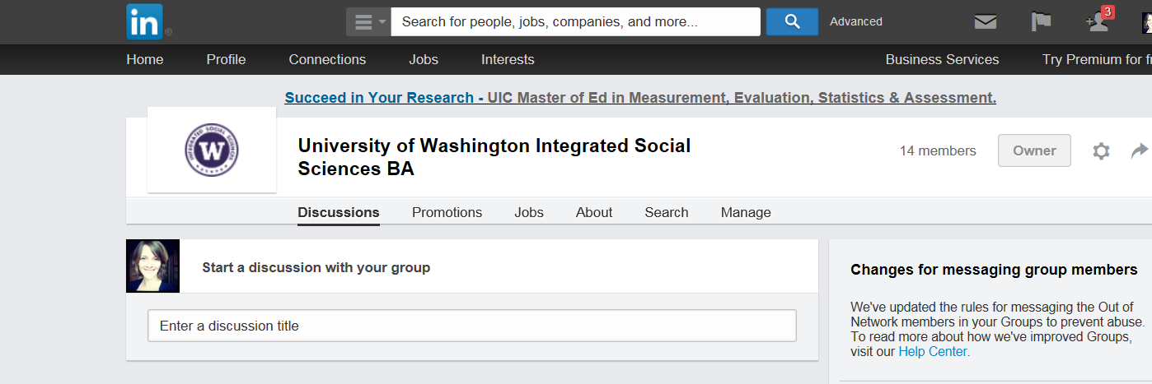This screenshot has height=384, width=1152.
Task: Click the University of Washington group logo
Action: coord(212,150)
